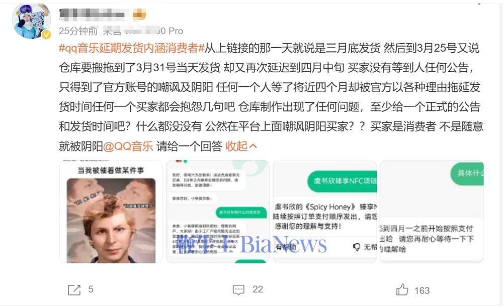Click the device source ending in Pro
This screenshot has width=503, height=306.
click(143, 31)
